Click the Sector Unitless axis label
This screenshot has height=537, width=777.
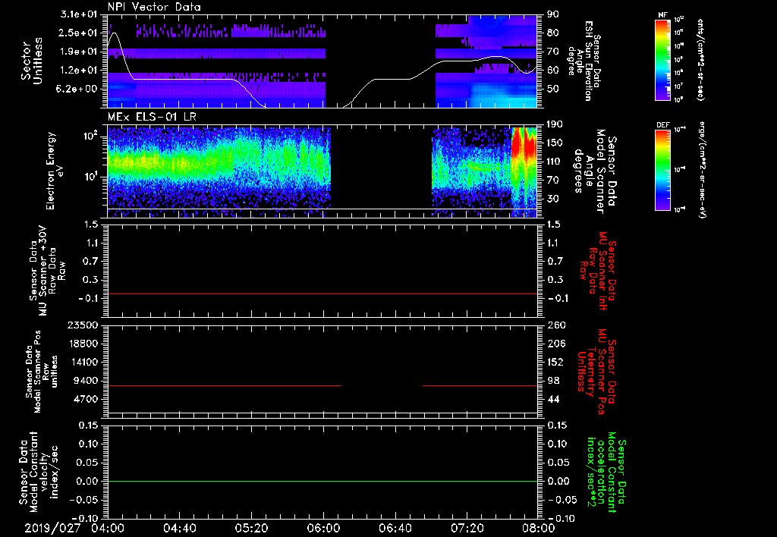[32, 61]
